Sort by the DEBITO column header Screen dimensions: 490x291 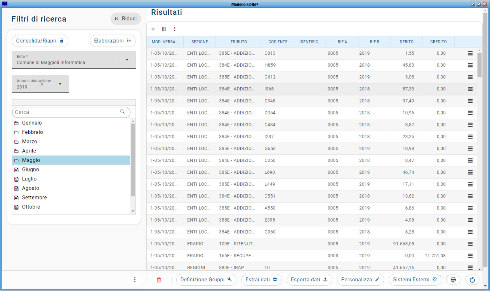pos(407,42)
